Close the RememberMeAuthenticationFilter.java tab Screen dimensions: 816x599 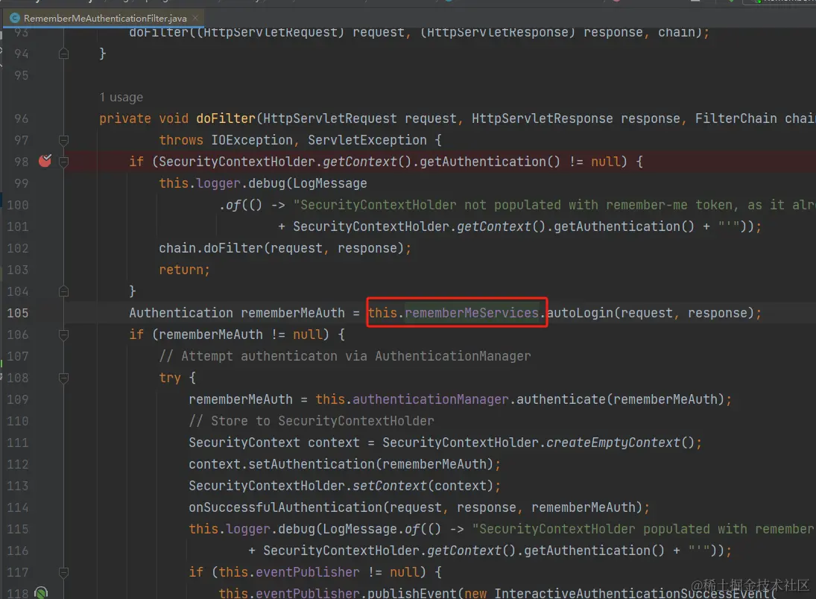point(196,18)
